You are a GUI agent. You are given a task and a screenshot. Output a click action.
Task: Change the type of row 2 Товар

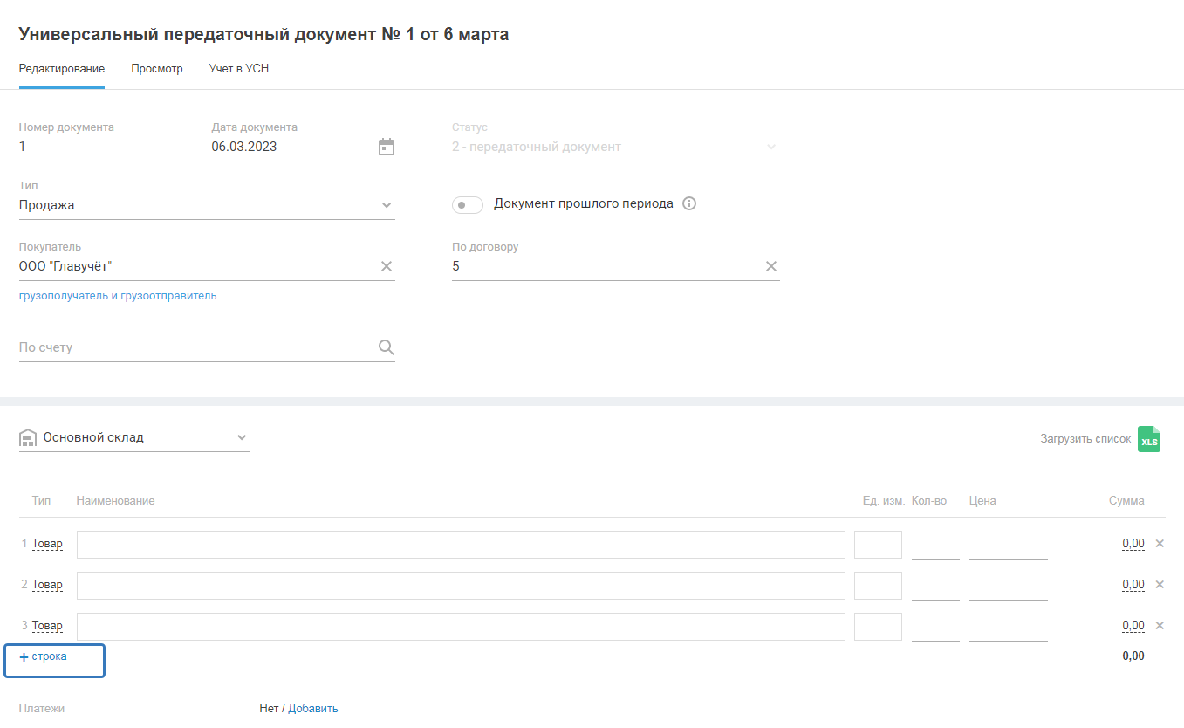pos(47,585)
